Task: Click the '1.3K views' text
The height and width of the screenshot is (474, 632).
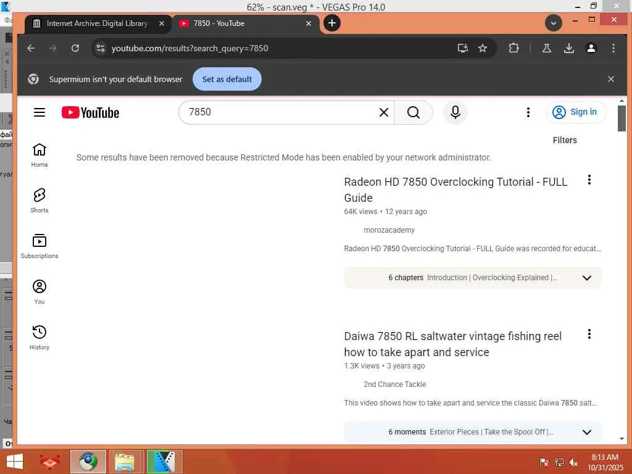Action: 362,366
